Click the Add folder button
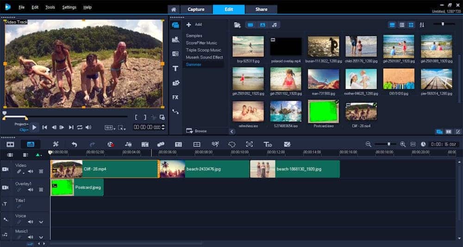463x247 pixels. [194, 24]
